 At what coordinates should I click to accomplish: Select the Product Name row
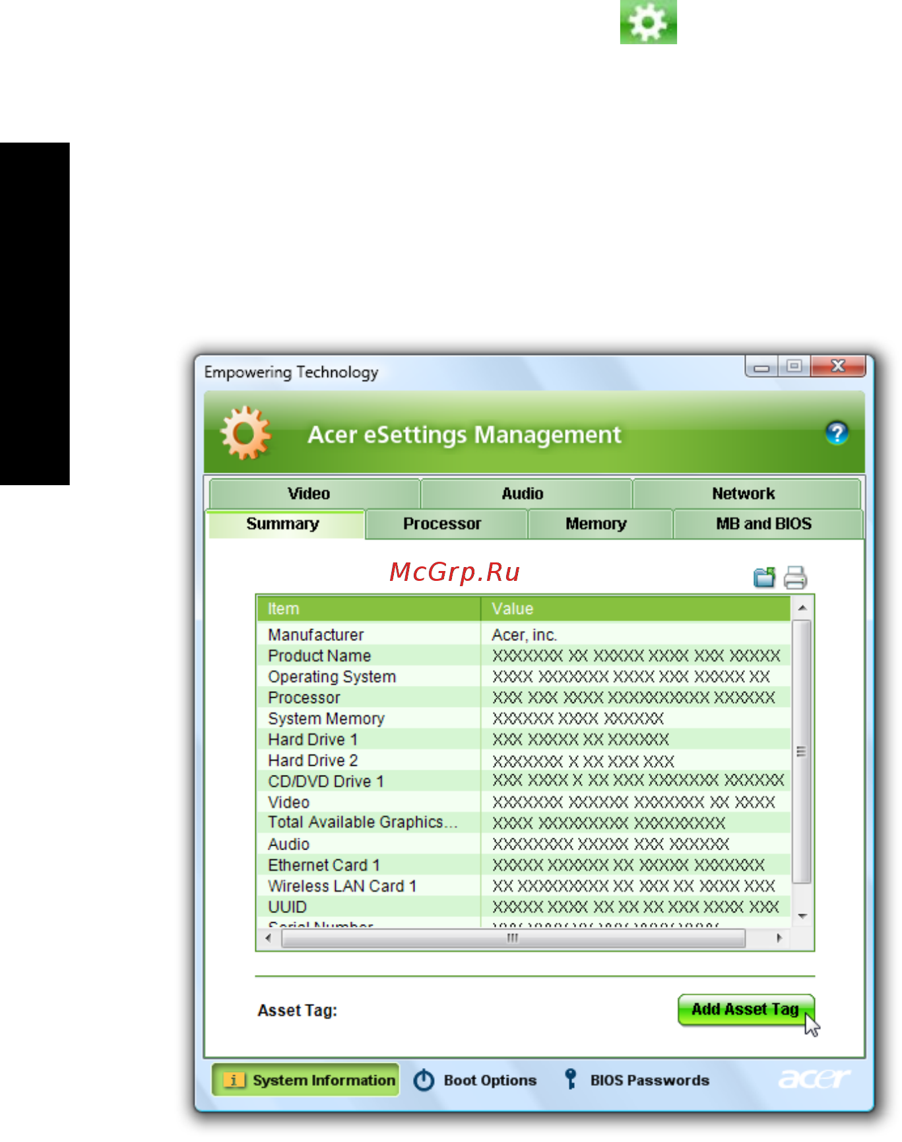(x=524, y=655)
